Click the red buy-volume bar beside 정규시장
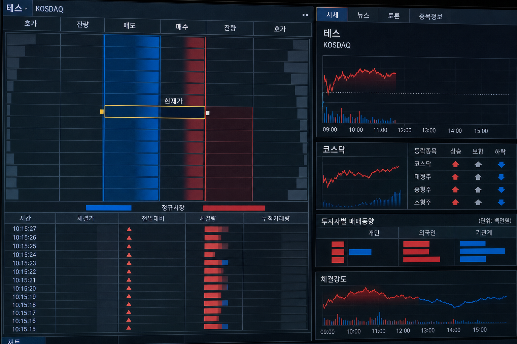Screen dimensions: 517x344 234,208
